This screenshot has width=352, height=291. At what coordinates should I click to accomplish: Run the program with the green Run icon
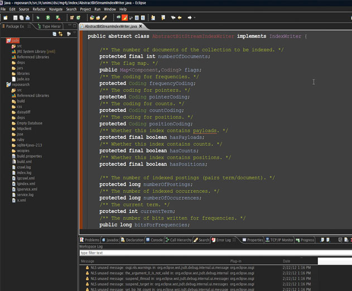click(x=48, y=17)
